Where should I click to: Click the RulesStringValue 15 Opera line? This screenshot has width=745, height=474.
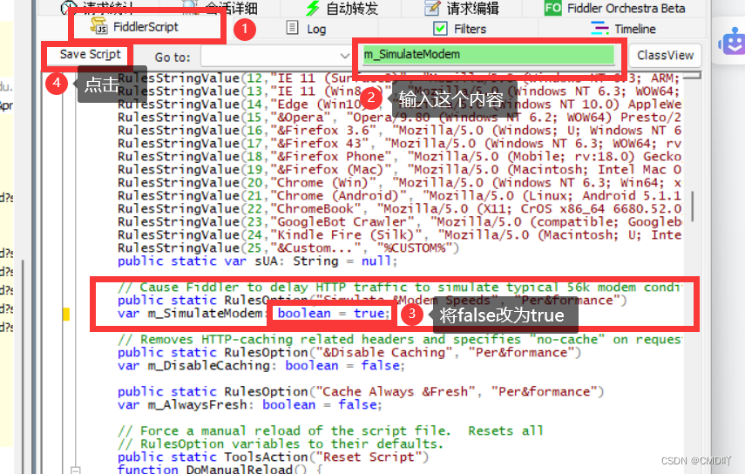[400, 118]
